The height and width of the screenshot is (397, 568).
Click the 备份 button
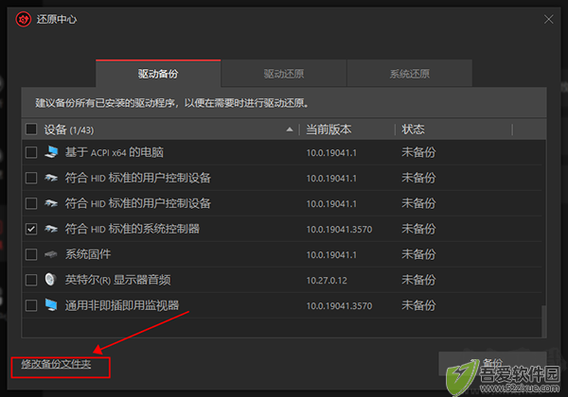(492, 363)
